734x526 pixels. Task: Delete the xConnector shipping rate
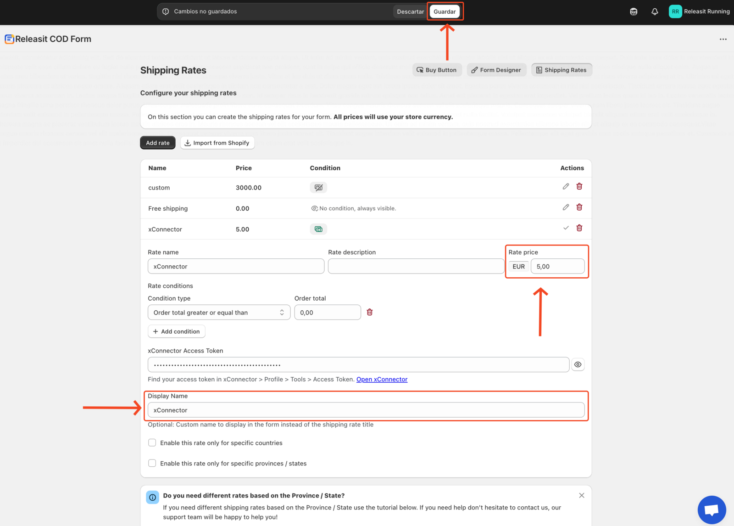[x=579, y=228]
